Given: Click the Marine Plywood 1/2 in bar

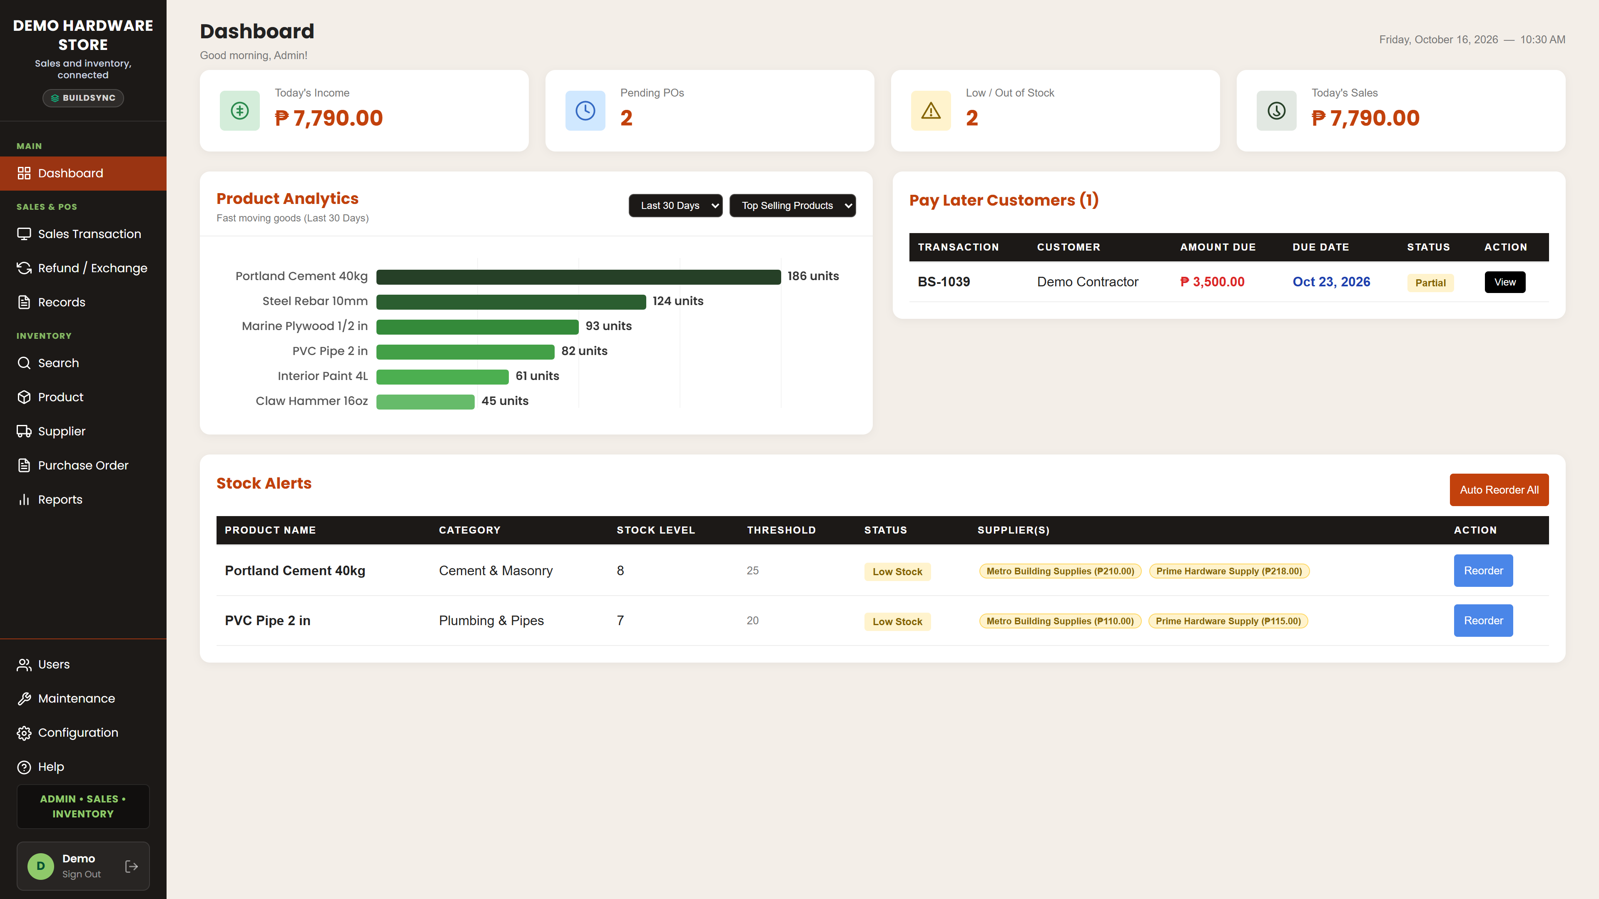Looking at the screenshot, I should 477,327.
